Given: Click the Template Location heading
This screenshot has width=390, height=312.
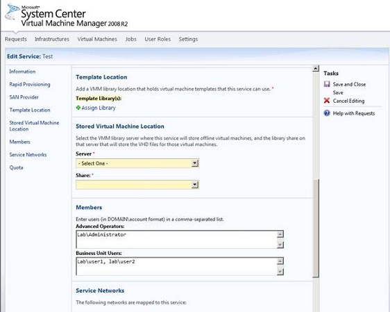Looking at the screenshot, I should click(101, 77).
